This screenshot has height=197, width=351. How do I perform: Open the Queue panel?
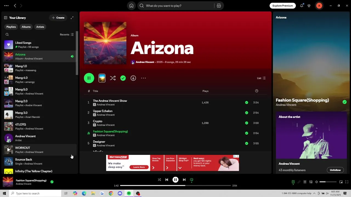(305, 182)
